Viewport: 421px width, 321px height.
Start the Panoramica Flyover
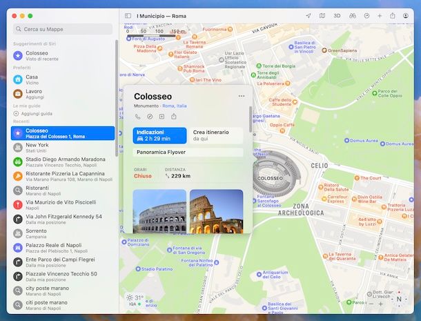point(188,153)
